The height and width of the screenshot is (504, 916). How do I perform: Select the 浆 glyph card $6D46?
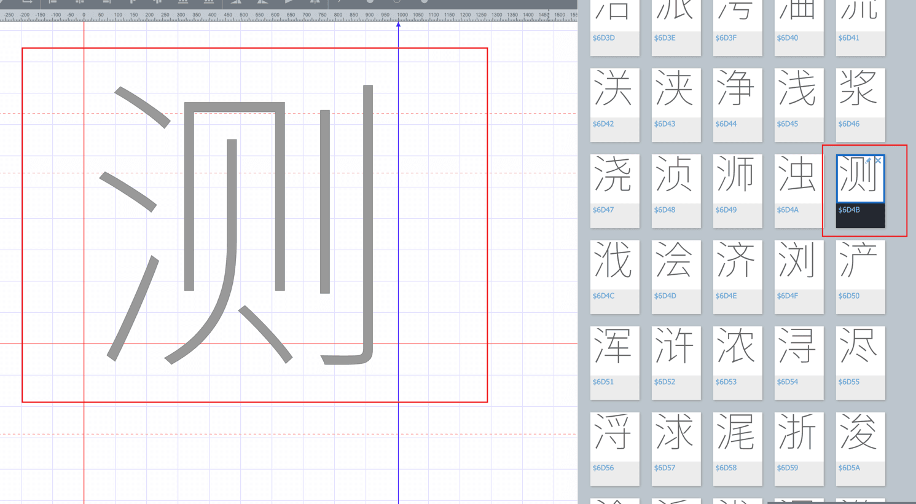(x=860, y=105)
